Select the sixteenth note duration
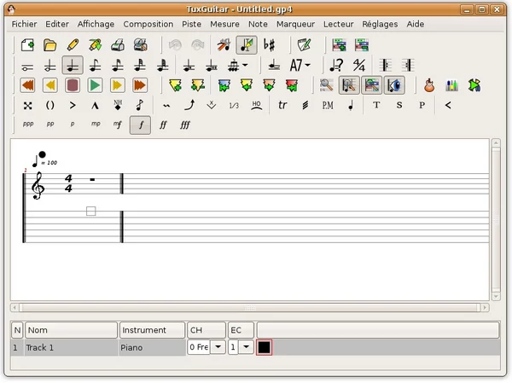Screen dimensions: 512x383 (118, 66)
